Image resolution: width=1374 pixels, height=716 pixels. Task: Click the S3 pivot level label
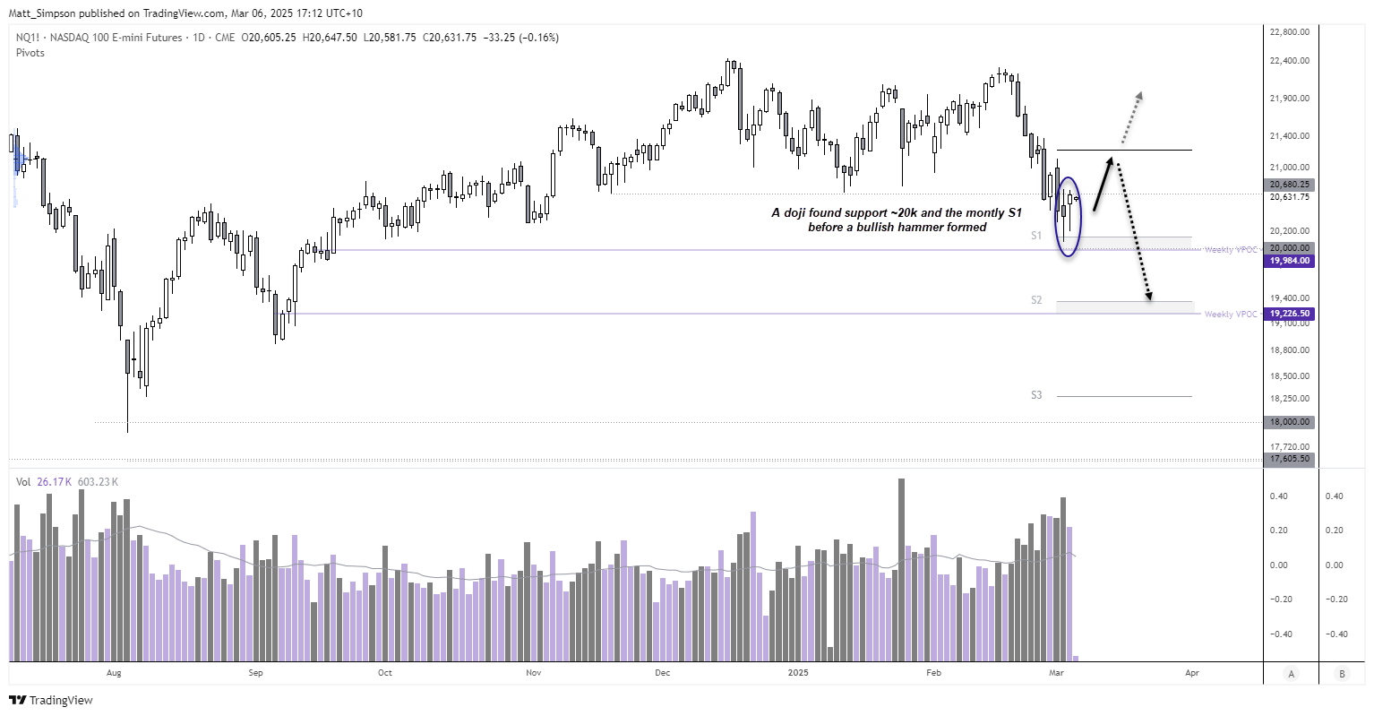[x=1036, y=395]
